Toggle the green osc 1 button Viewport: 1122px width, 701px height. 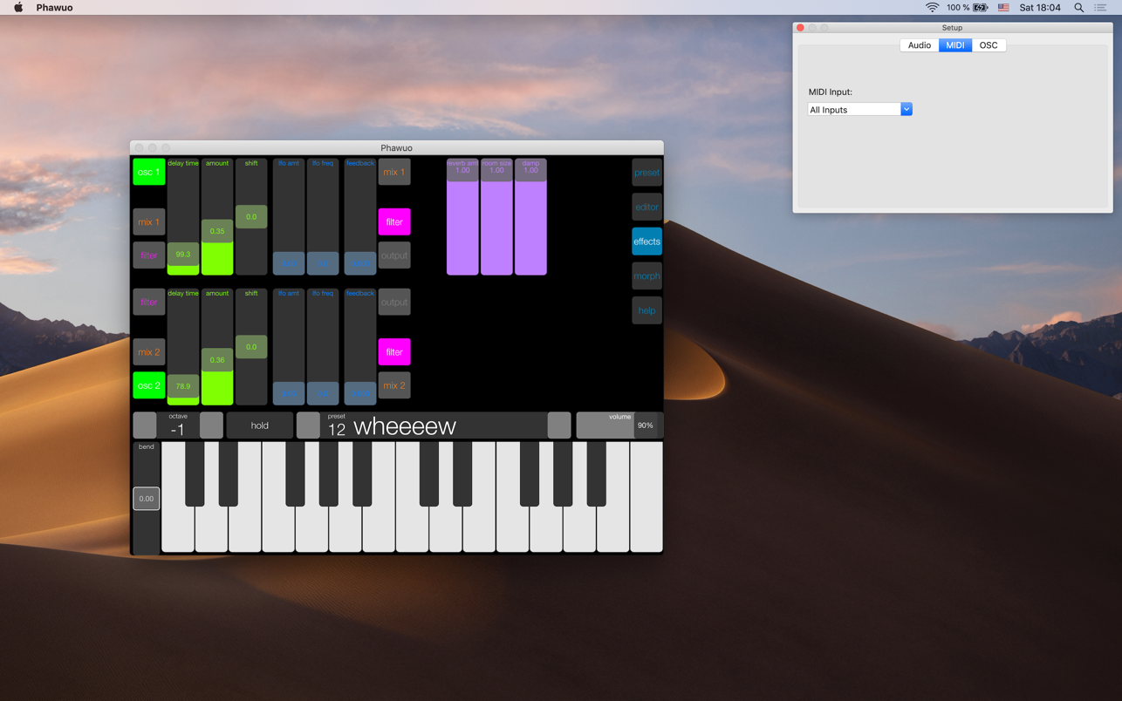(149, 172)
